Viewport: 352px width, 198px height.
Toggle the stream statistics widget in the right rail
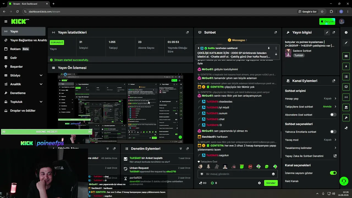tap(346, 97)
